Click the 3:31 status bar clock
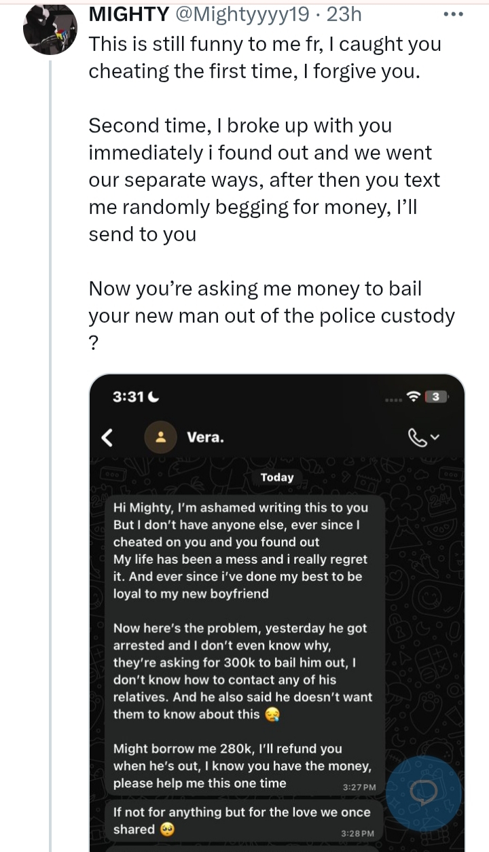Viewport: 489px width, 852px height. point(129,397)
